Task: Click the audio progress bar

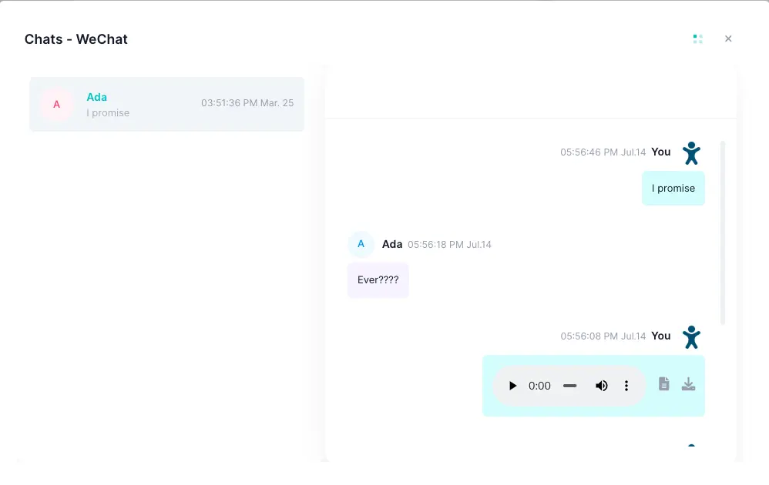Action: pos(570,386)
